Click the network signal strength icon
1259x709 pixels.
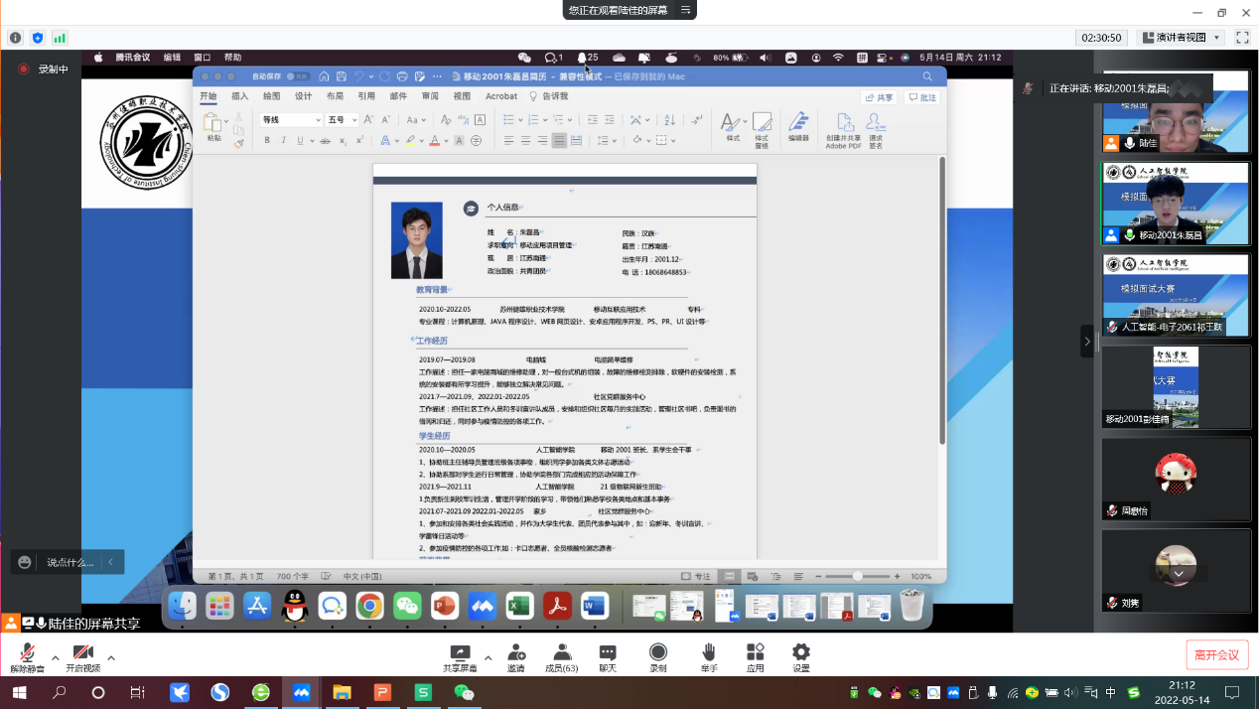coord(60,38)
